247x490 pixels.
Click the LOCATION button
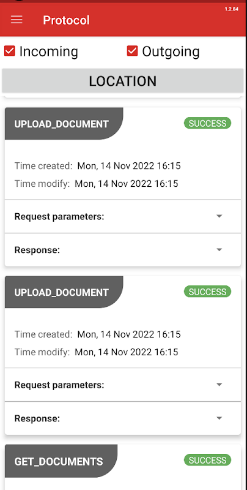tap(122, 81)
